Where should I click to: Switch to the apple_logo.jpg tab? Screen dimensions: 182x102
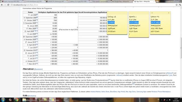pos(12,1)
